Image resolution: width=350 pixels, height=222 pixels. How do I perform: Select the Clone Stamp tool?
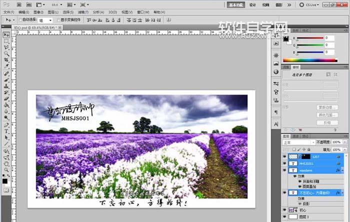click(x=6, y=86)
